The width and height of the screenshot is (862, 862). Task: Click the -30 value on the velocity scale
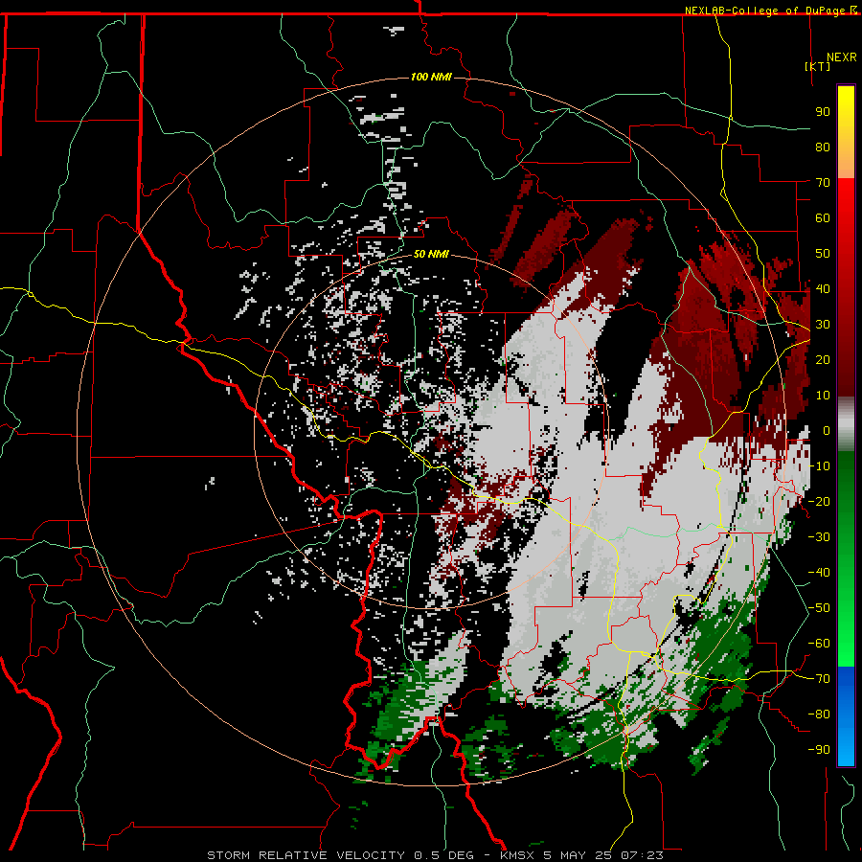click(x=819, y=537)
